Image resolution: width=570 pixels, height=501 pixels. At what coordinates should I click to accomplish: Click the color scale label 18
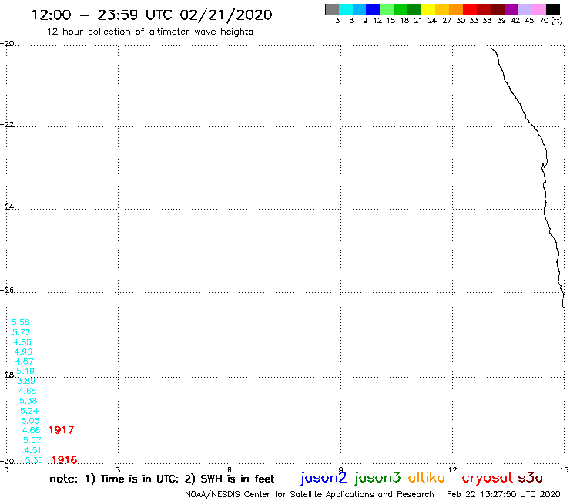coord(404,21)
